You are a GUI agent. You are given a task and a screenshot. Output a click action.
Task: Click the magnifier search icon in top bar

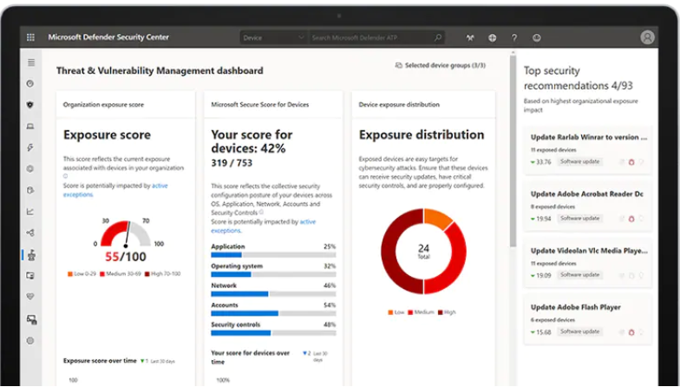[x=438, y=37]
